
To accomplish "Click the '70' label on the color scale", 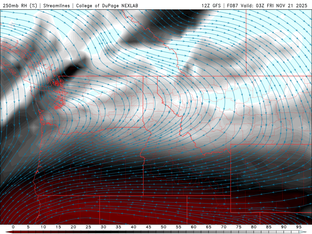I will point(223,227).
